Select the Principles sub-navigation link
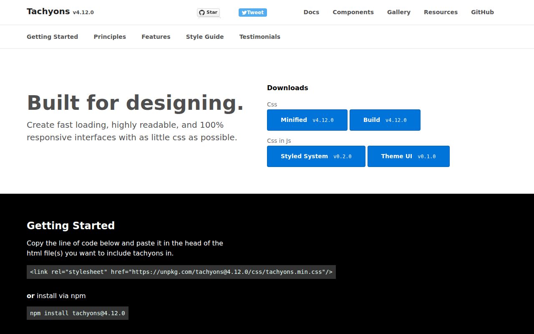 110,37
